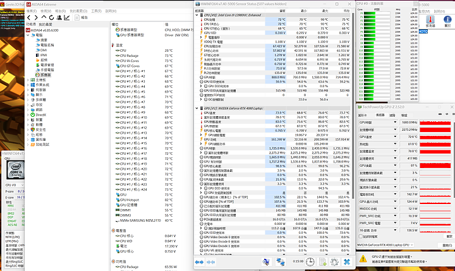Click AIDA64 Forward navigation arrow
Viewport: 455px width, 271px height.
36,18
